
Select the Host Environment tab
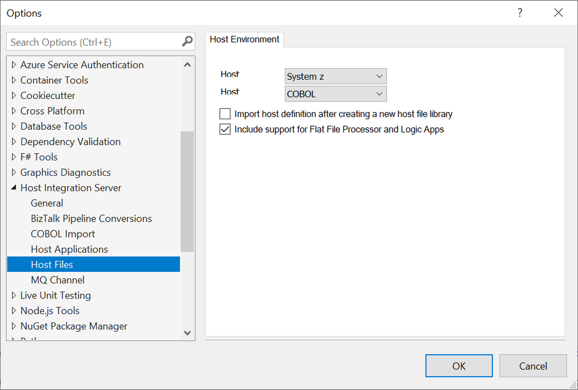pos(244,39)
